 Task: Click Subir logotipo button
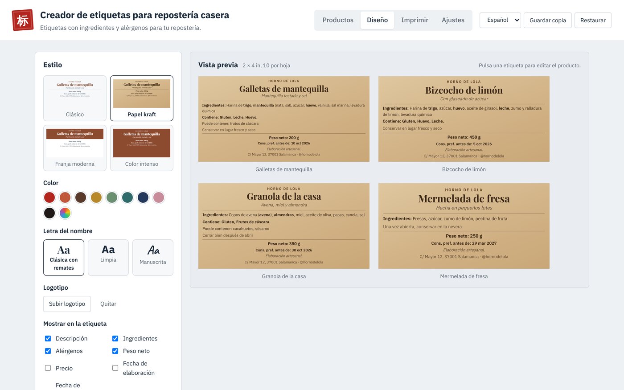[x=67, y=304]
